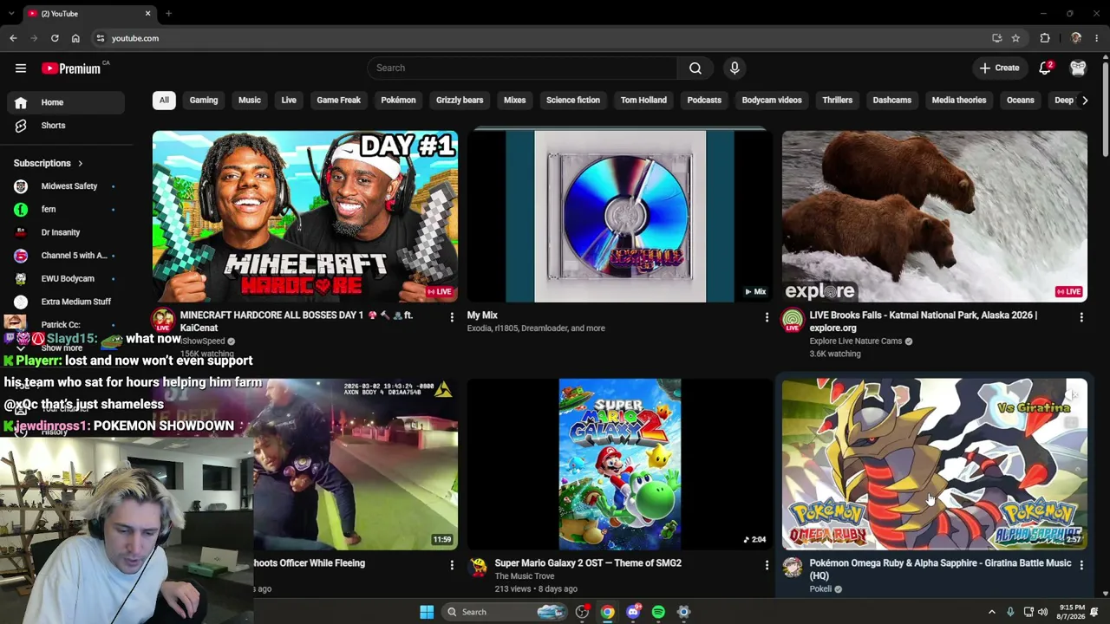
Task: Open options for My Mix
Action: coord(767,318)
